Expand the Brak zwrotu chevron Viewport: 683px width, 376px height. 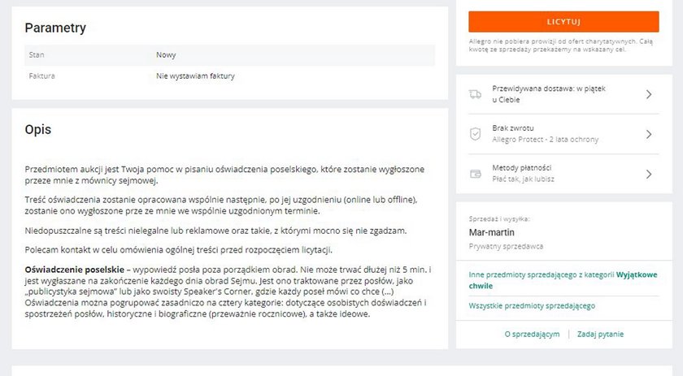[x=649, y=134]
